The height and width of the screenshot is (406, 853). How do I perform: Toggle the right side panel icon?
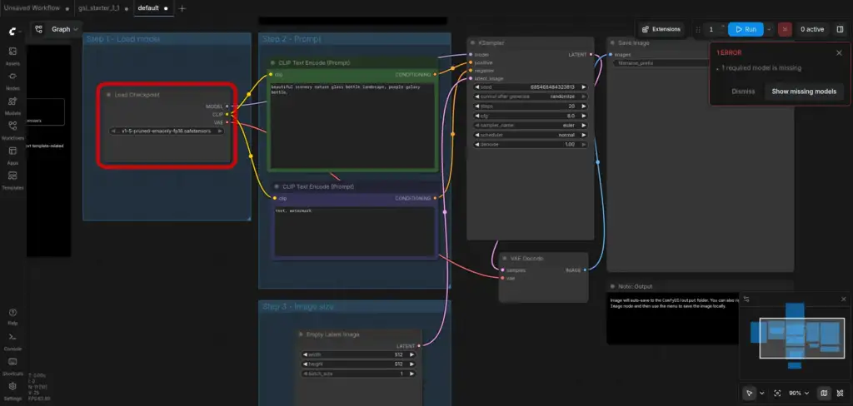pyautogui.click(x=840, y=29)
